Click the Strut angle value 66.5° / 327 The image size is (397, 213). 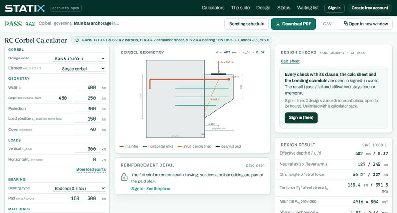coord(370,175)
